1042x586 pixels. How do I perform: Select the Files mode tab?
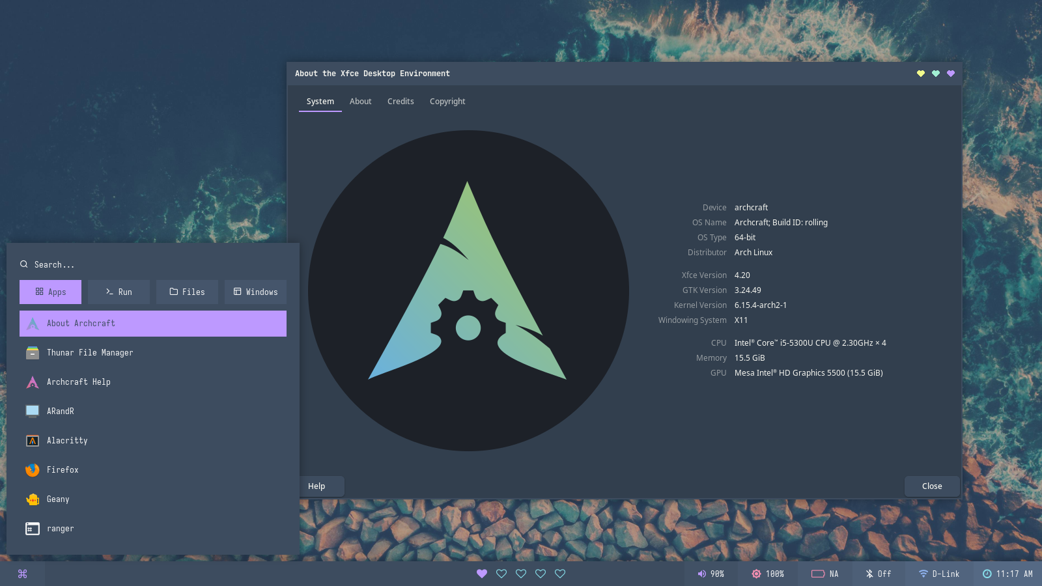click(187, 292)
